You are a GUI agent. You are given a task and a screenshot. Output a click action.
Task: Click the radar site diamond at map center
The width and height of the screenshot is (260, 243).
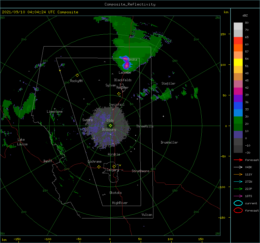coord(110,126)
